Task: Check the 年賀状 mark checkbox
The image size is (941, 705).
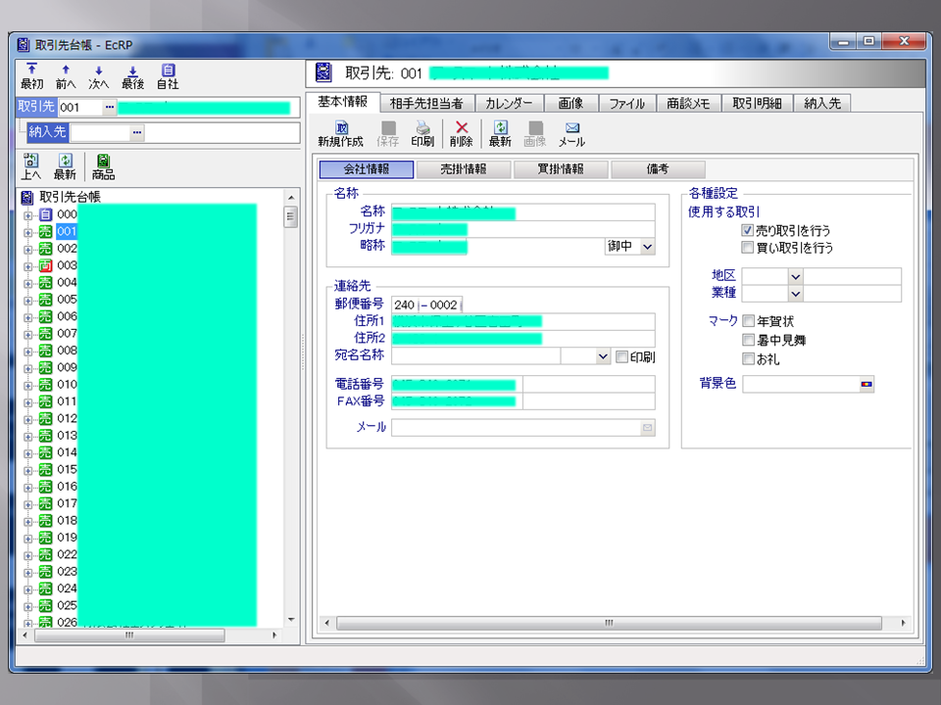Action: (x=749, y=321)
